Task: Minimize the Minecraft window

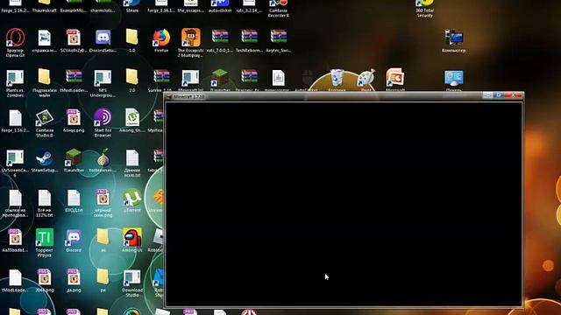Action: (x=488, y=95)
